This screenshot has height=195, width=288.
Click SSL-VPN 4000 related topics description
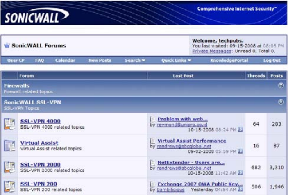52,127
